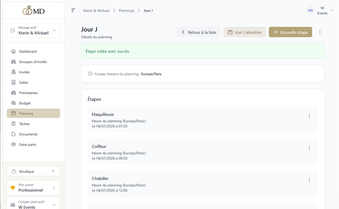Click the Invités icon
Screen dimensions: 339x209
click(14, 72)
